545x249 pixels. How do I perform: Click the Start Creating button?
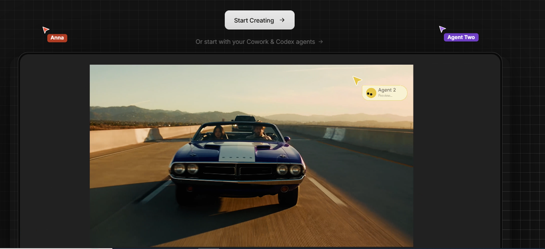(259, 20)
